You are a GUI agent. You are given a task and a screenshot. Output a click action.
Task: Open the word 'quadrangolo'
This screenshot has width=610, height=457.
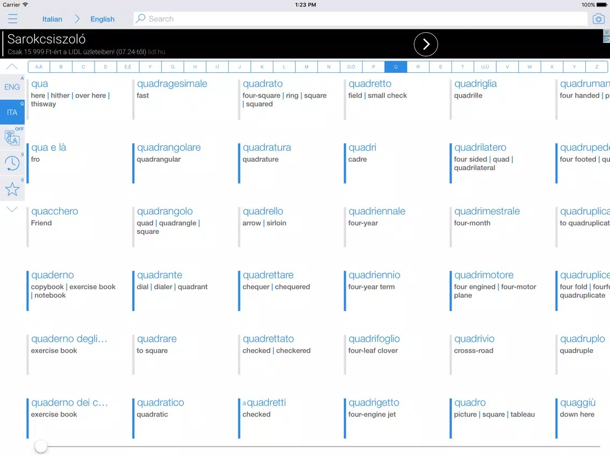(x=165, y=211)
